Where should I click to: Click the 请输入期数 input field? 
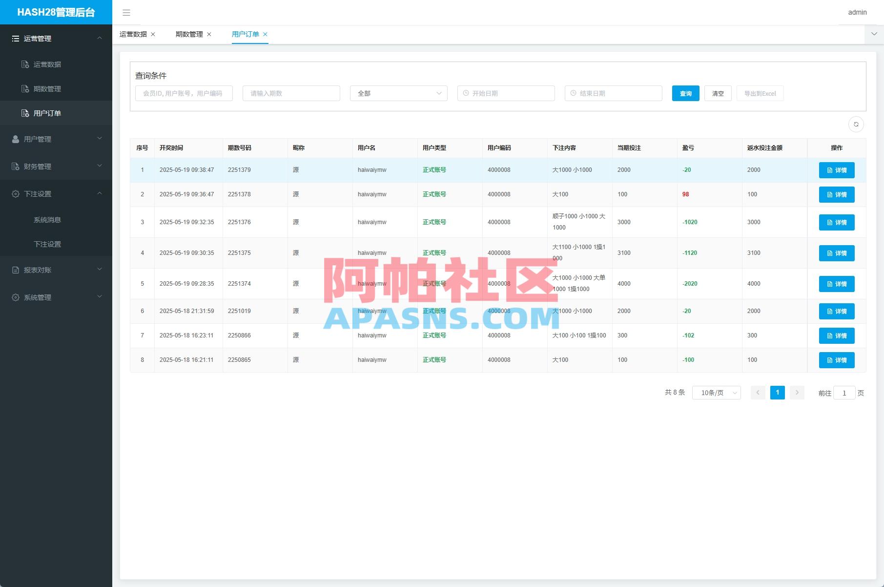click(291, 93)
